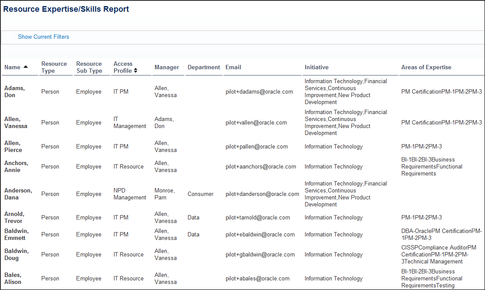
Task: Sort by the Email column header
Action: tap(233, 67)
